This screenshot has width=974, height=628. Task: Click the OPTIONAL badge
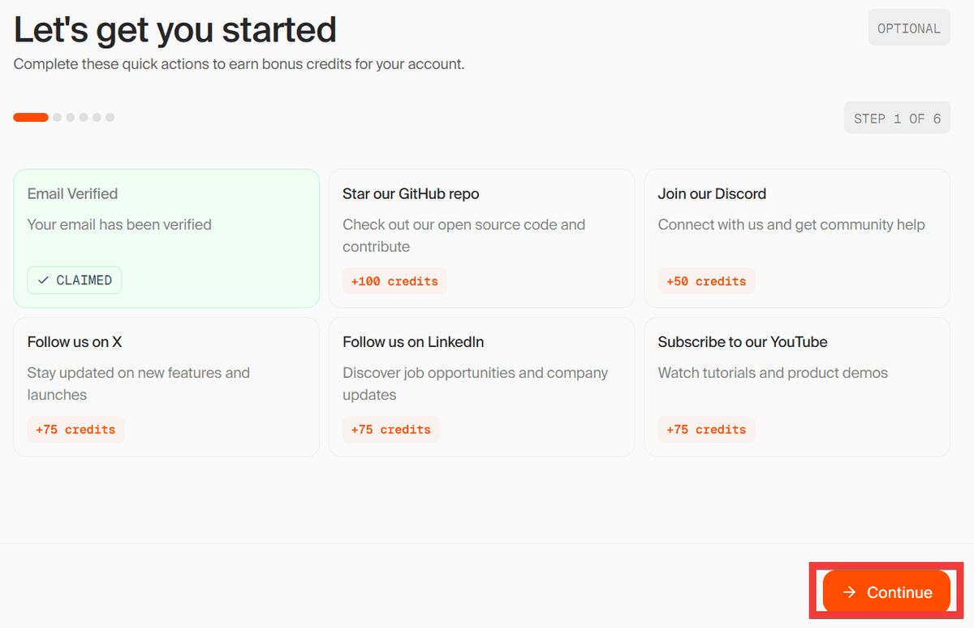point(908,28)
